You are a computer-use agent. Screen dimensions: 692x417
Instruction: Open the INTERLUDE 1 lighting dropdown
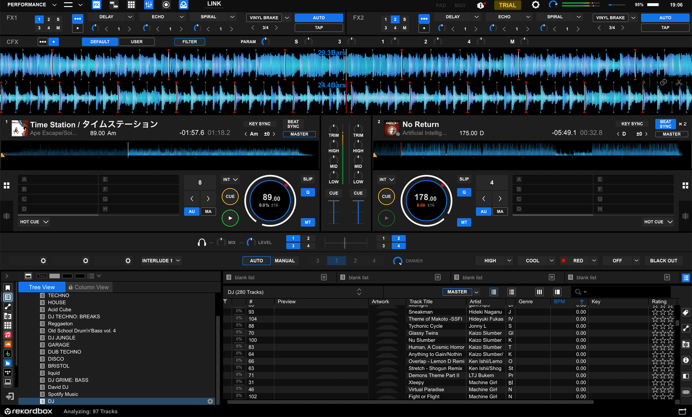point(161,261)
